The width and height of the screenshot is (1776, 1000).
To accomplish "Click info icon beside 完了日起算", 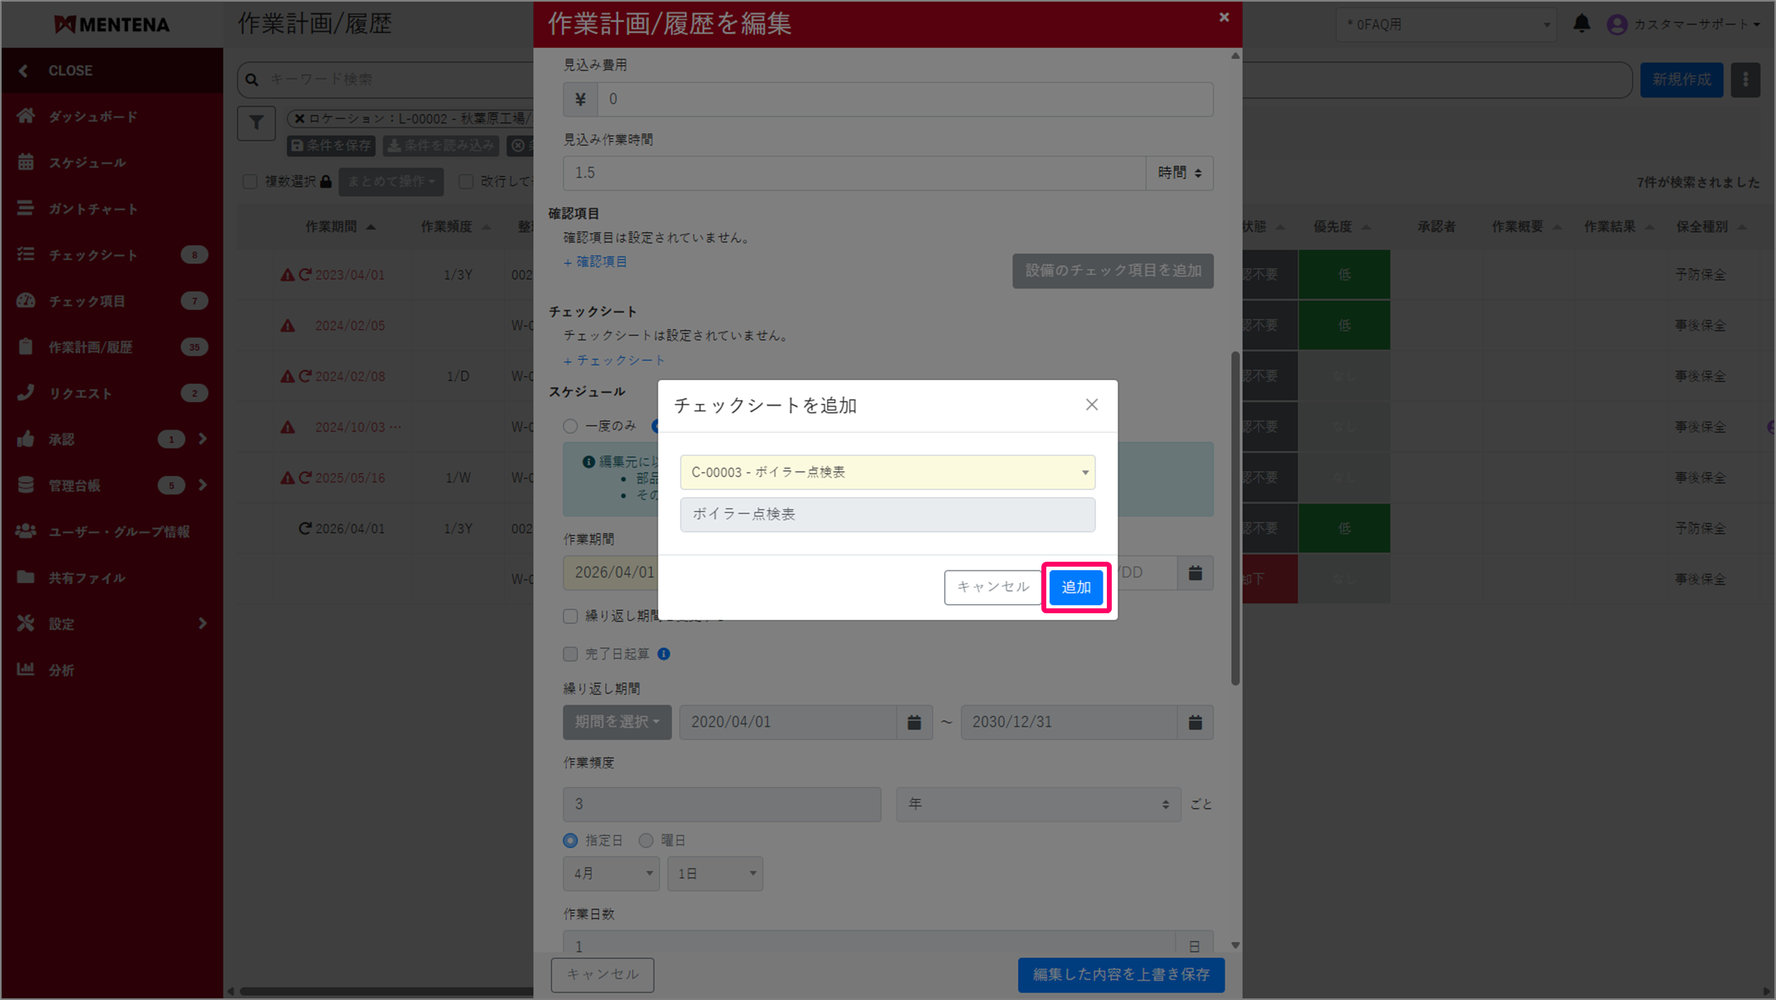I will [664, 654].
